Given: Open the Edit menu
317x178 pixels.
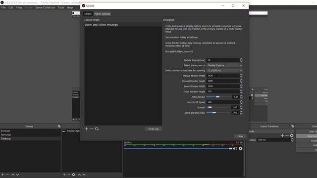Looking at the screenshot, I should pyautogui.click(x=11, y=7).
